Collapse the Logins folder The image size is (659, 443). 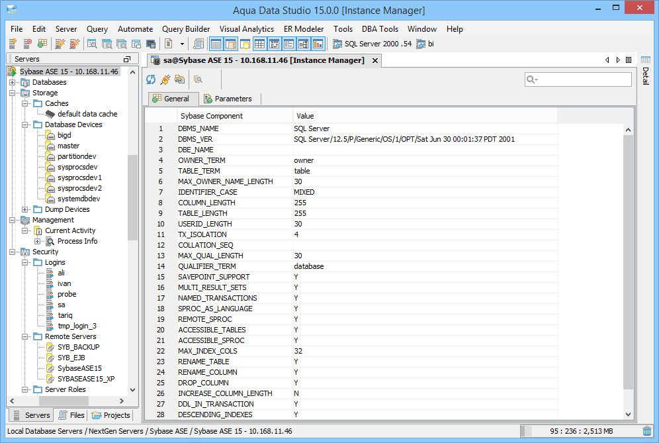(x=25, y=262)
